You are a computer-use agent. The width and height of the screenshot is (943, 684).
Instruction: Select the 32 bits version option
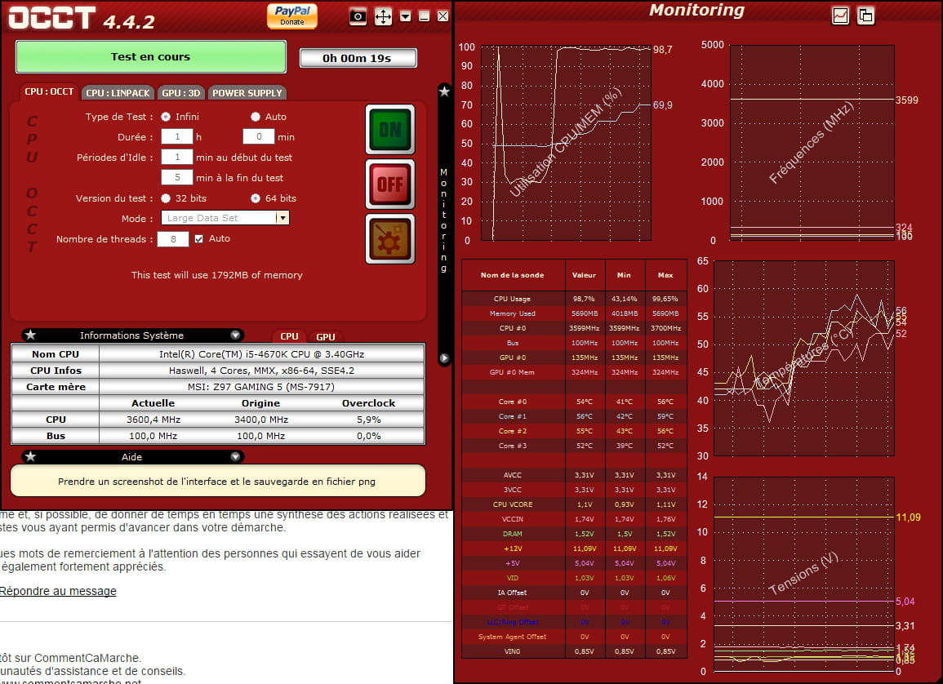click(166, 198)
